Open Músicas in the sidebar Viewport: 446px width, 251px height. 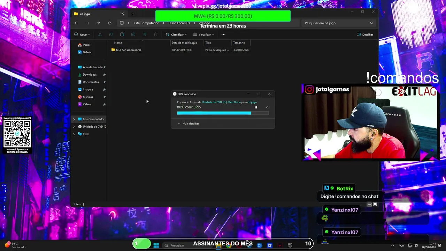click(x=87, y=97)
